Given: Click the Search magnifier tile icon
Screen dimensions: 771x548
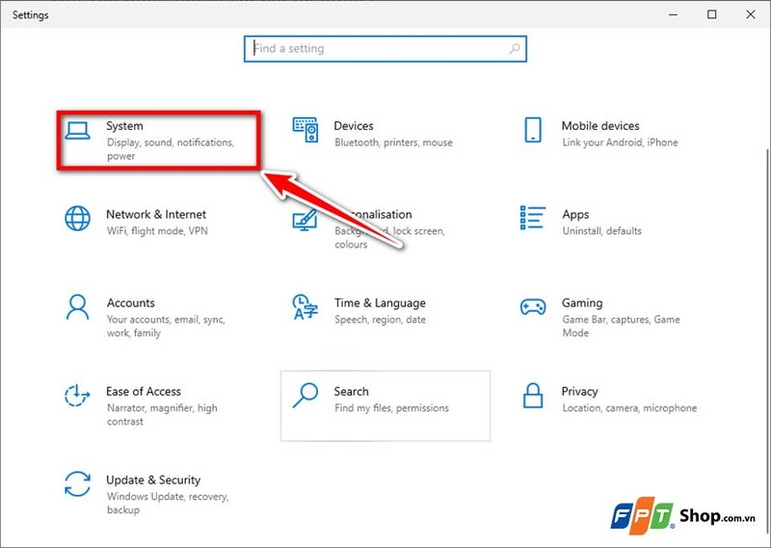Looking at the screenshot, I should tap(306, 396).
